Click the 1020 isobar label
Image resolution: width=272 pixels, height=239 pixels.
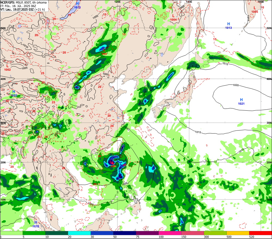236,85
